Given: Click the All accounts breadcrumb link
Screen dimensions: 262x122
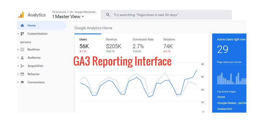Looking at the screenshot, I should pos(59,12).
